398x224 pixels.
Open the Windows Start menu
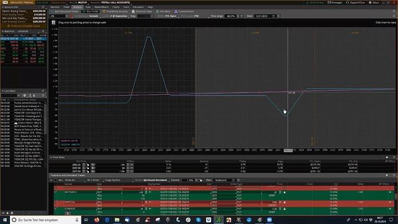coord(5,220)
